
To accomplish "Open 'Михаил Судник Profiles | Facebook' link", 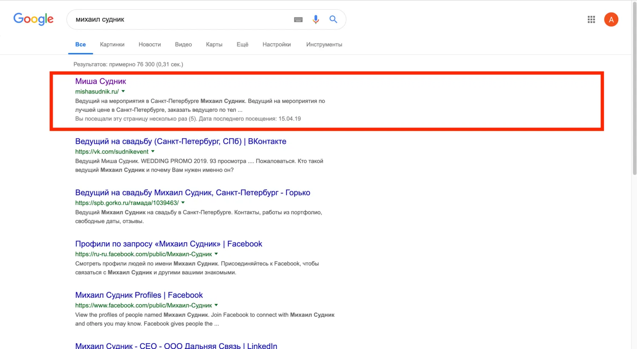I will 139,295.
